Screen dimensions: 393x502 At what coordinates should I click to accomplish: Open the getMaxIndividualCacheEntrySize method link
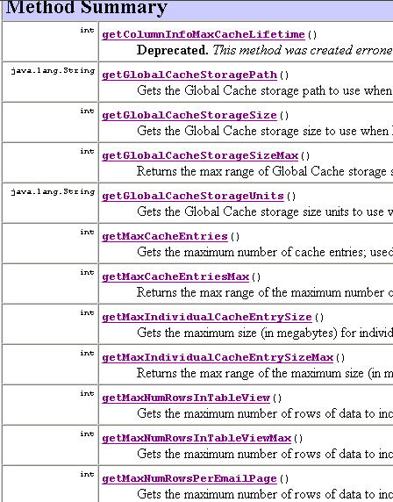(207, 317)
